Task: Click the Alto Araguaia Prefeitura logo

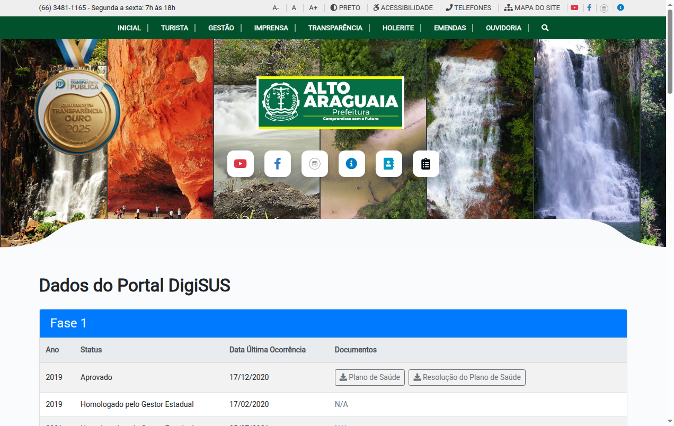Action: (x=331, y=103)
